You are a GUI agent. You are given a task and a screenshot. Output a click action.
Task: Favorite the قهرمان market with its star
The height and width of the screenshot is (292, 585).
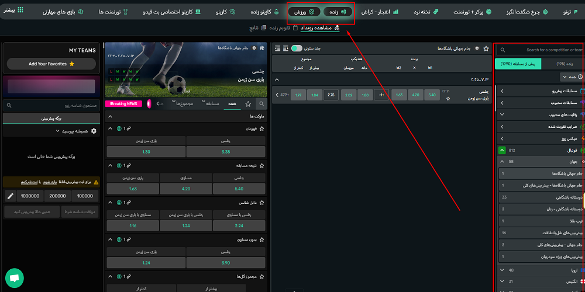coord(261,128)
